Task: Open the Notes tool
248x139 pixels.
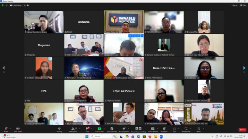Action: pyautogui.click(x=198, y=129)
